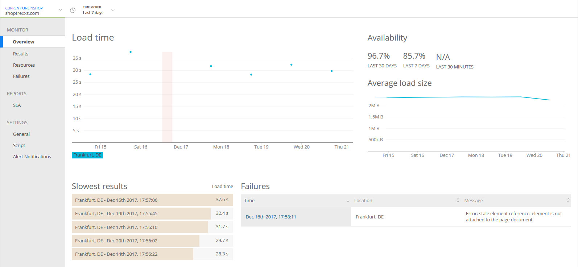
Task: Open the SLA report
Action: coord(17,105)
